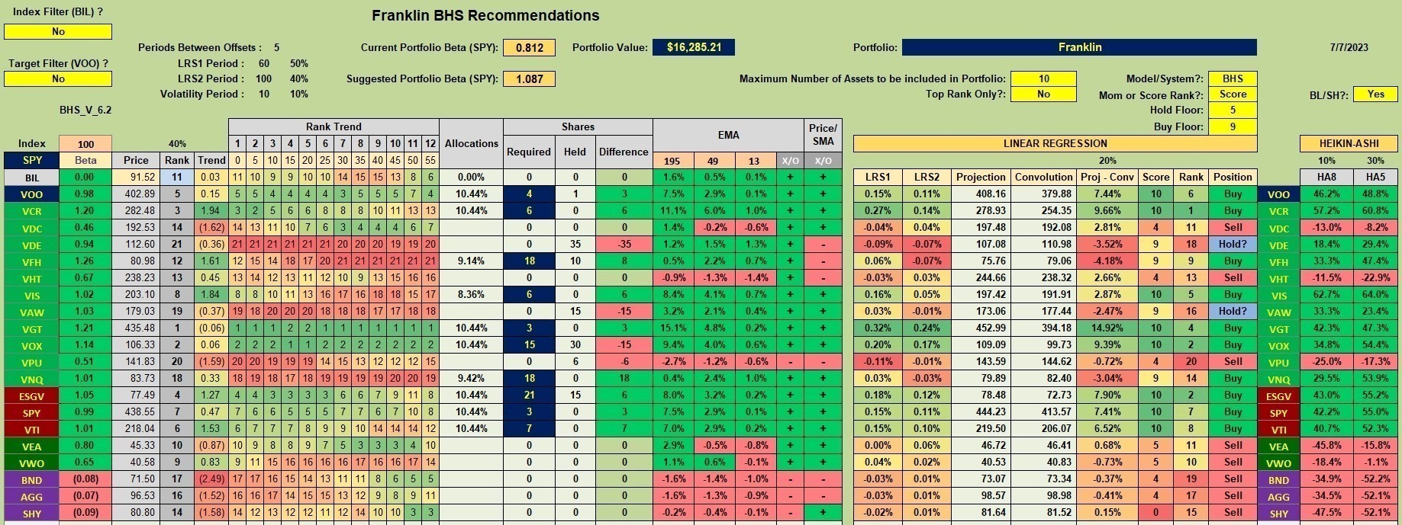
Task: Click VTI price cell 218.04
Action: click(x=136, y=429)
